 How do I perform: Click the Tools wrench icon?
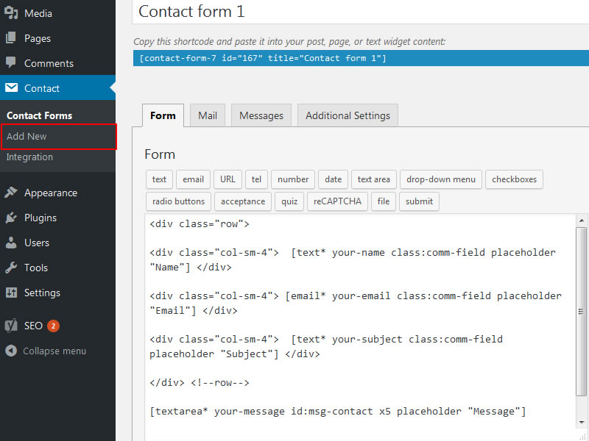click(11, 268)
